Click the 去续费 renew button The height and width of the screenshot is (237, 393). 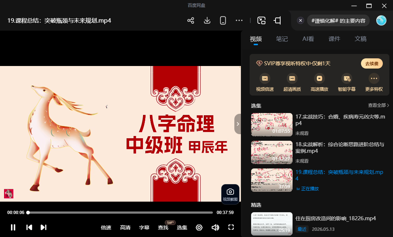click(372, 63)
